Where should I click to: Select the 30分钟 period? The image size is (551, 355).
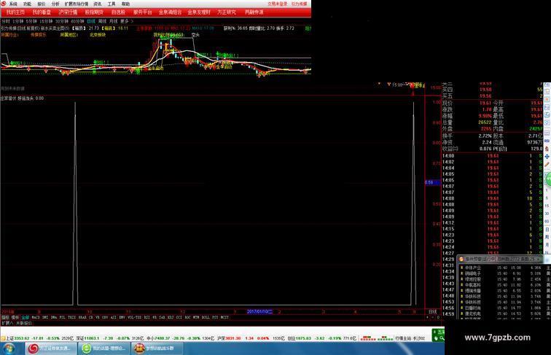[x=62, y=21]
